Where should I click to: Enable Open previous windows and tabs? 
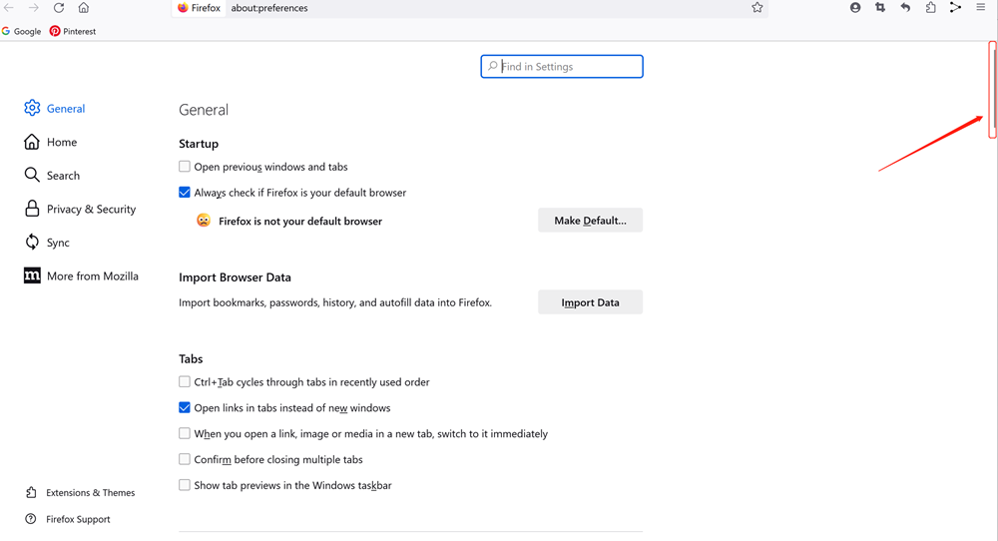point(185,166)
